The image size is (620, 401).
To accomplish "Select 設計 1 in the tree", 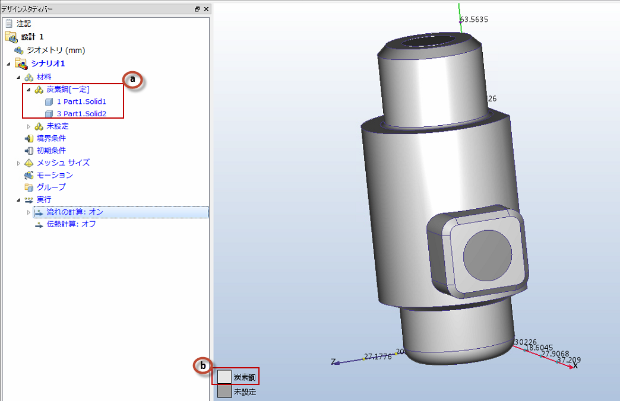I will point(33,37).
